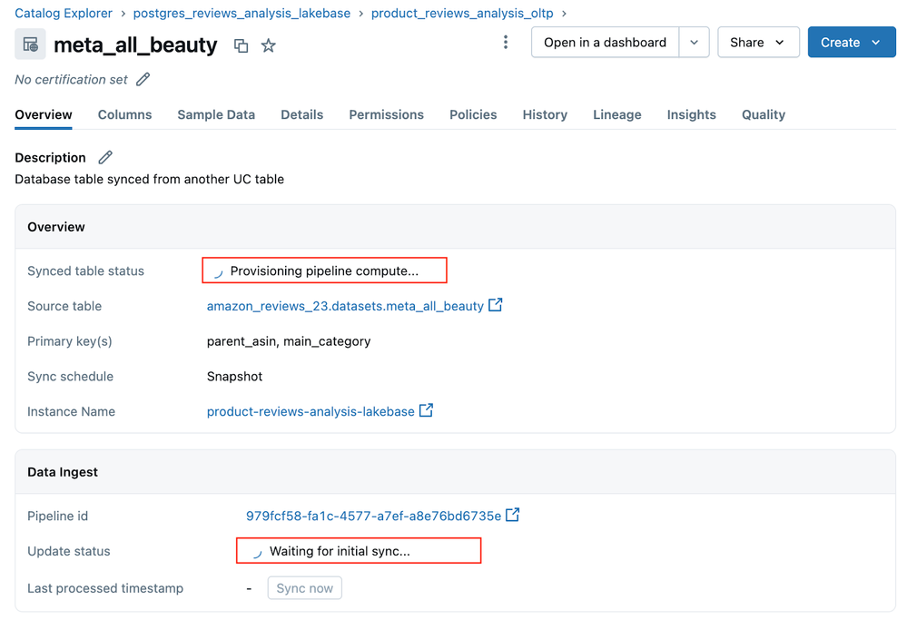
Task: Star meta_all_beauty as a favorite
Action: [x=268, y=45]
